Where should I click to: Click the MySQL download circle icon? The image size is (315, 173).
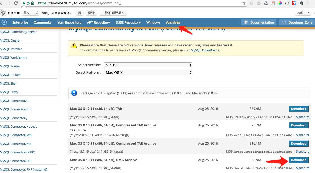[x=4, y=22]
